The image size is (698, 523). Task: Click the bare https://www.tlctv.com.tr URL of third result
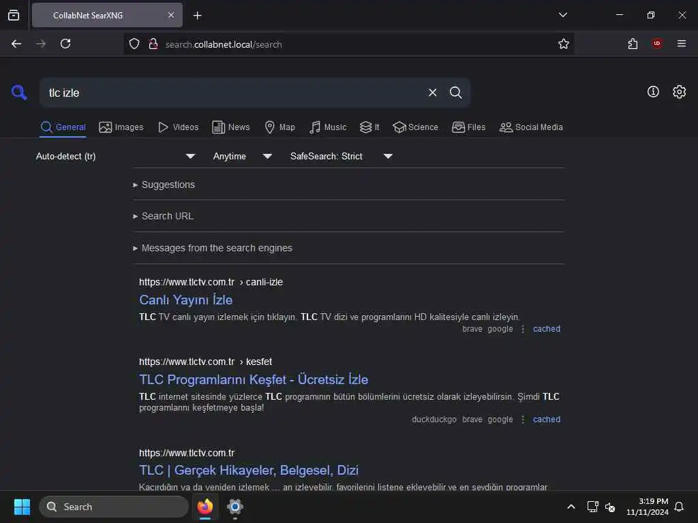pos(187,453)
